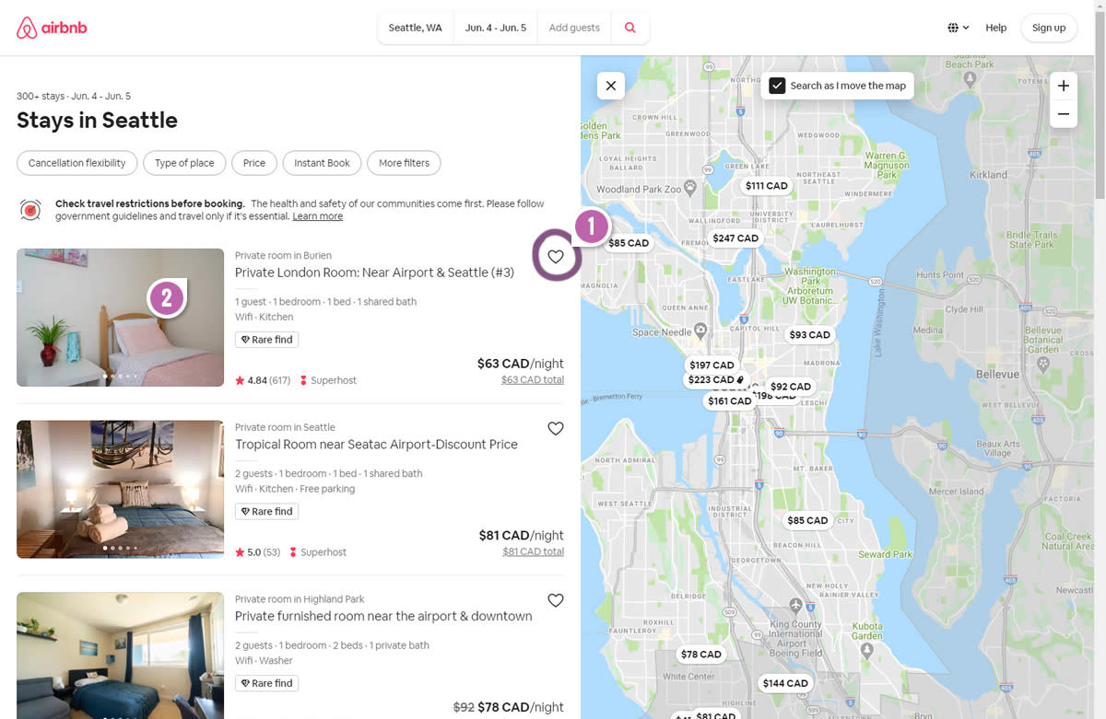Screen dimensions: 1106x719
Task: Click the red search magnifier icon
Action: click(630, 28)
